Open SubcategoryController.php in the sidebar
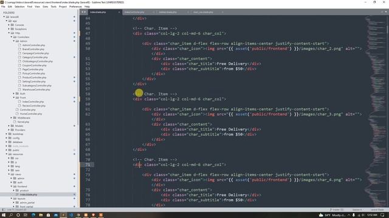Screen dimensions: 389x218 coord(36,85)
